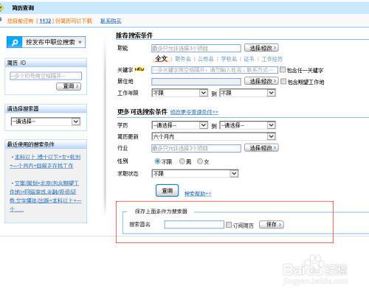Click the magnifier search icon beside 按发布中职位搜索
Screen dimensions: 369x294
pos(15,42)
